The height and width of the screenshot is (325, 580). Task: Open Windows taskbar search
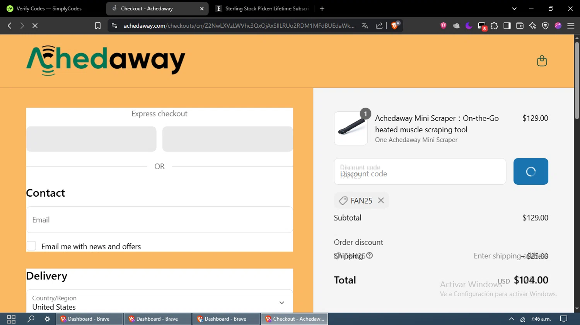click(x=31, y=319)
